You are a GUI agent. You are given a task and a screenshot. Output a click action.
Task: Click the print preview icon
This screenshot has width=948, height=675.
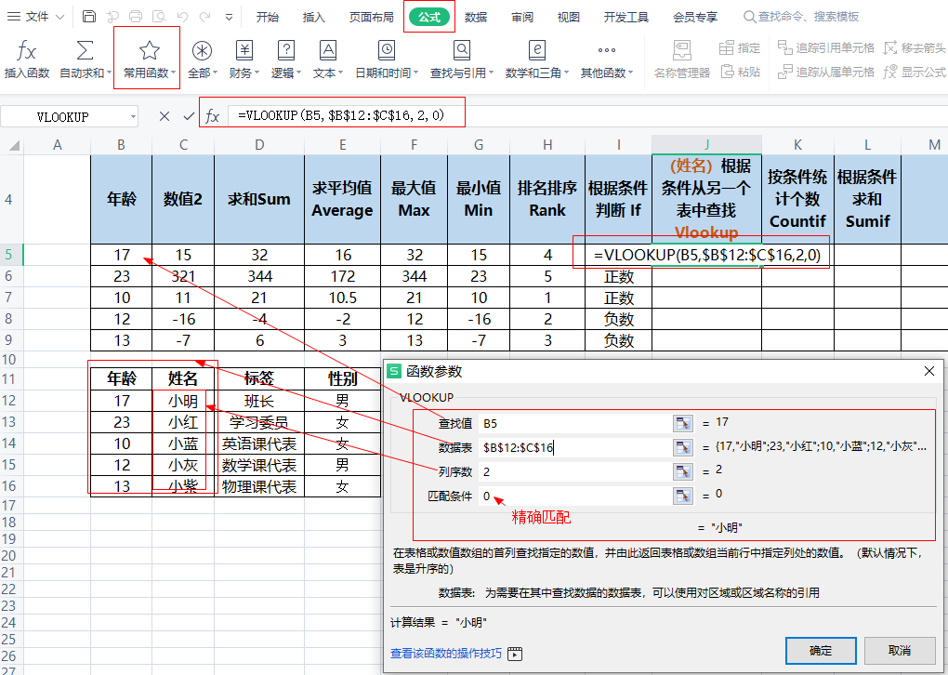click(x=158, y=17)
